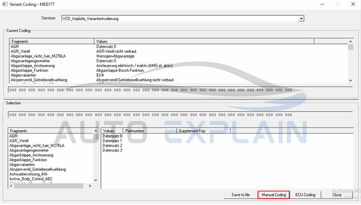
Task: Select Abgasvarianten in Selection fragments
Action: [22, 165]
